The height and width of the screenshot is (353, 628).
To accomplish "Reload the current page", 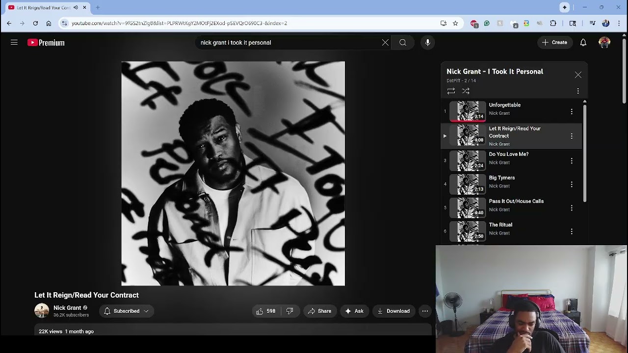I will tap(35, 23).
